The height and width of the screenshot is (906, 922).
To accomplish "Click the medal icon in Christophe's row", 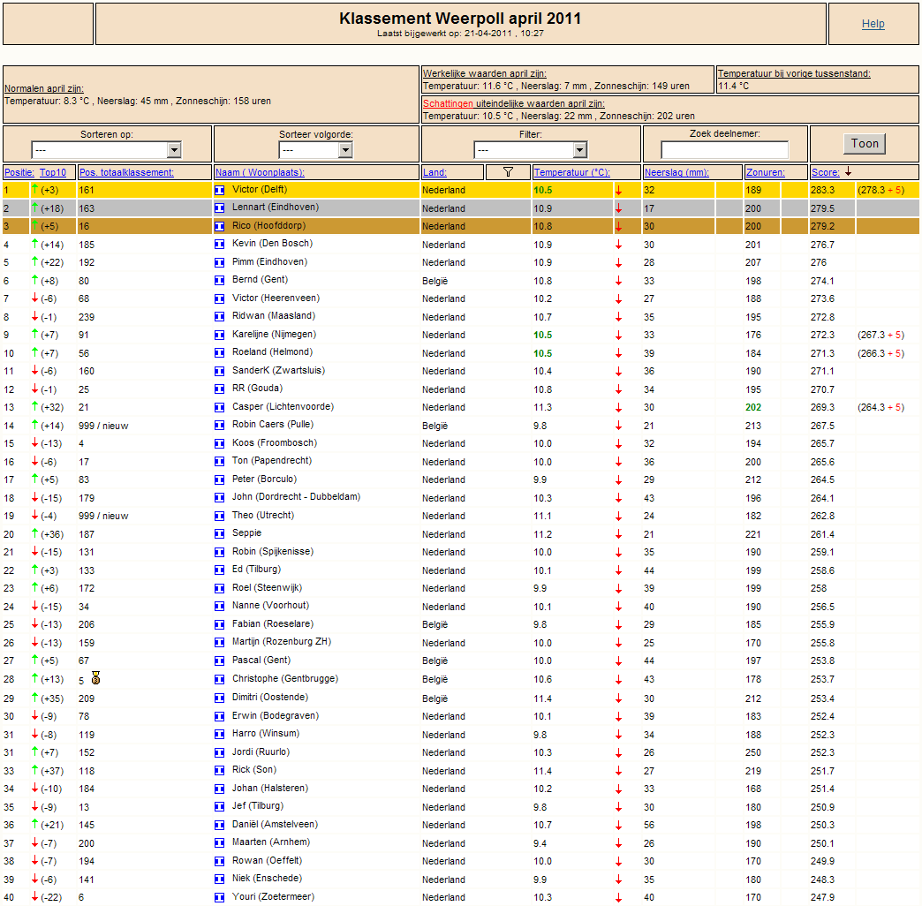I will (96, 678).
